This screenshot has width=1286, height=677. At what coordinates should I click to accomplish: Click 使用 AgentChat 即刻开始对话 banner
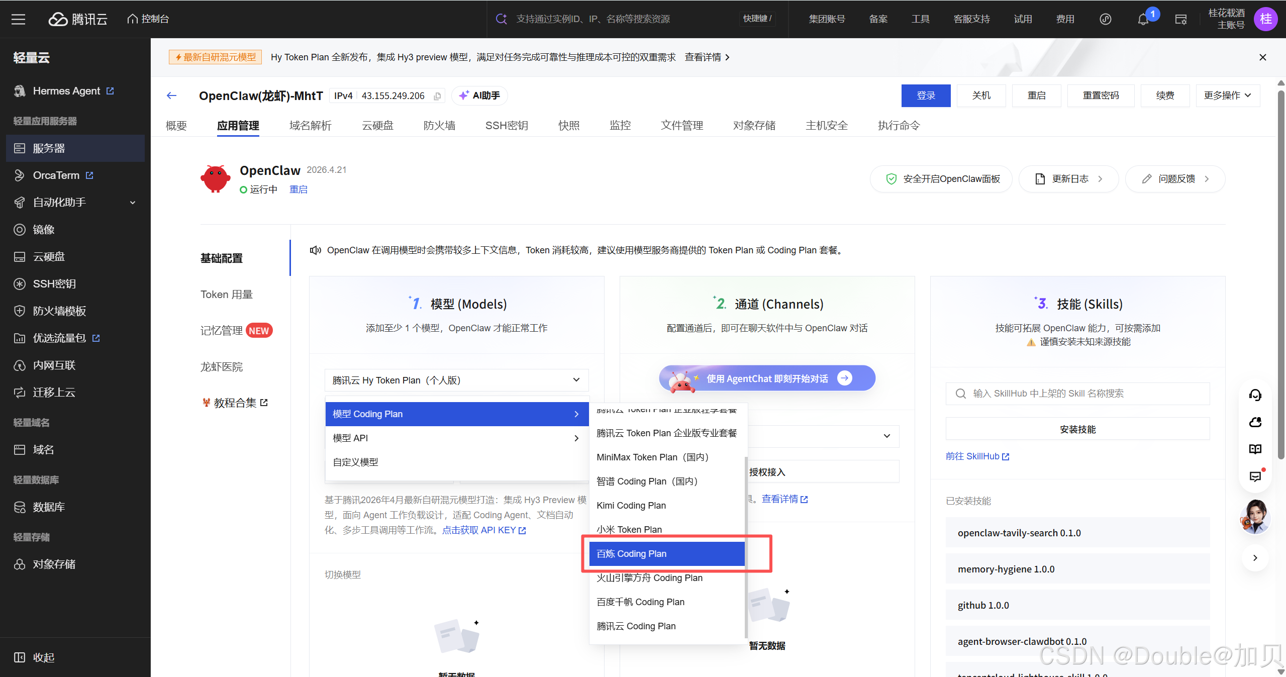[767, 378]
